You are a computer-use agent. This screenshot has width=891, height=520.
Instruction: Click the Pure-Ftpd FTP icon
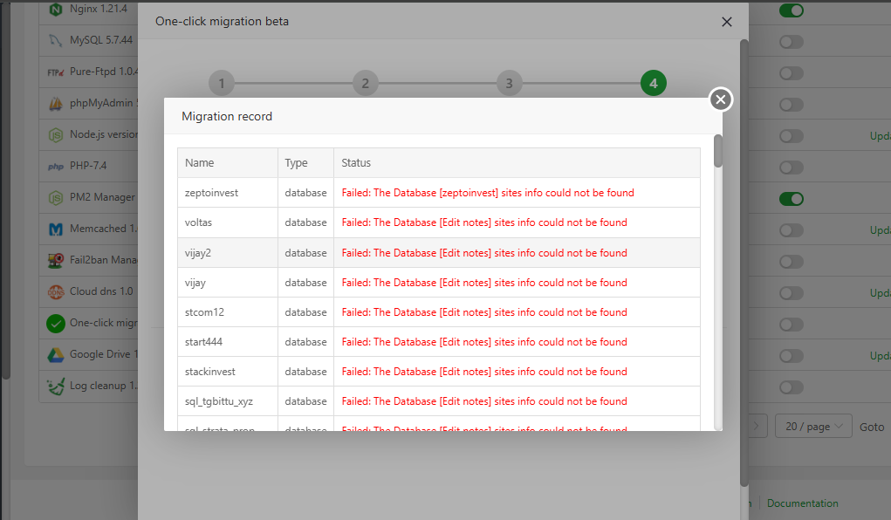coord(56,72)
